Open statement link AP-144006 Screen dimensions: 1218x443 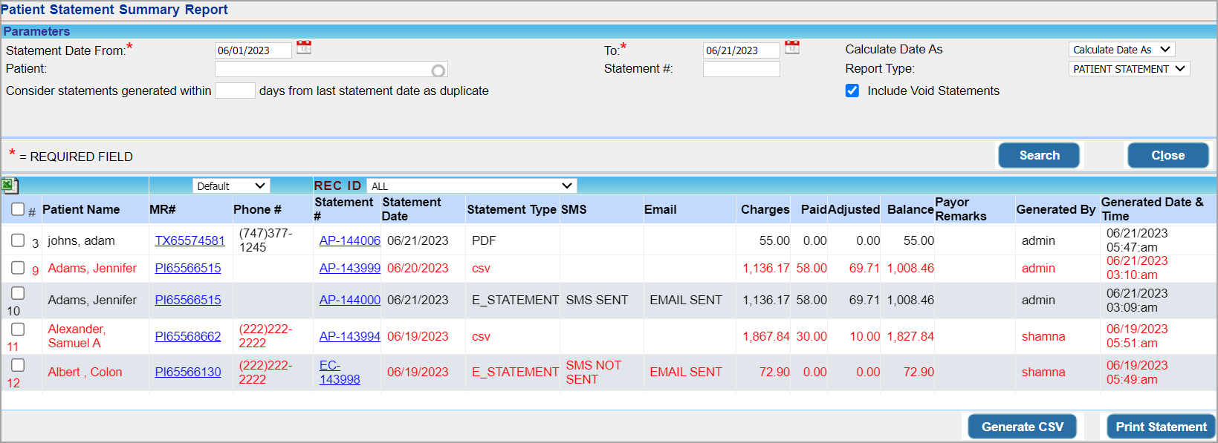[x=349, y=240]
